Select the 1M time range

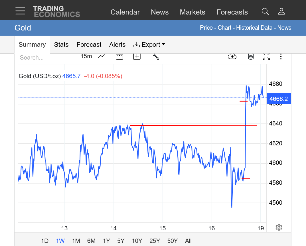pyautogui.click(x=76, y=241)
